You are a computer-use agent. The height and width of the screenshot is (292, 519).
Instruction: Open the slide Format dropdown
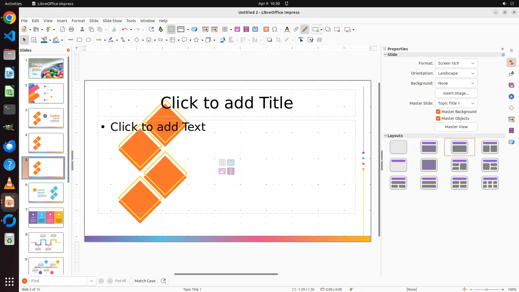tap(456, 63)
